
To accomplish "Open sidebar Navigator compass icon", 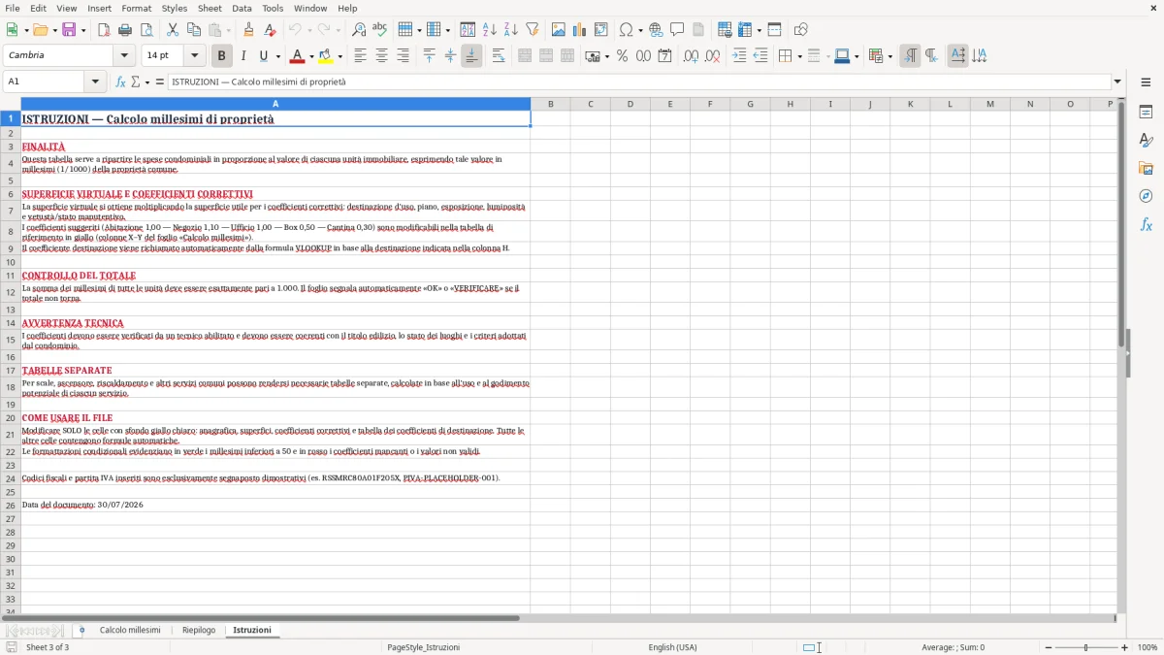I will [x=1146, y=197].
